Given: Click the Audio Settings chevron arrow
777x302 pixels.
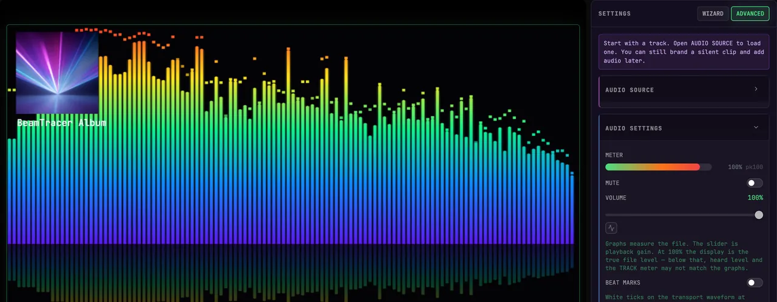Looking at the screenshot, I should [756, 127].
